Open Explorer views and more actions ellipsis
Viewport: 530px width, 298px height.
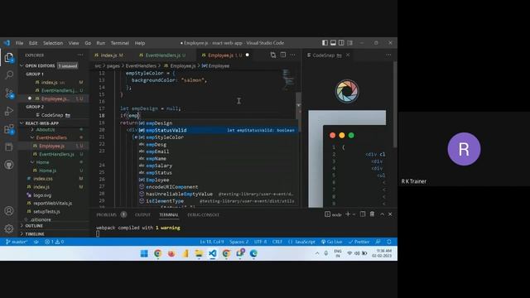point(80,55)
